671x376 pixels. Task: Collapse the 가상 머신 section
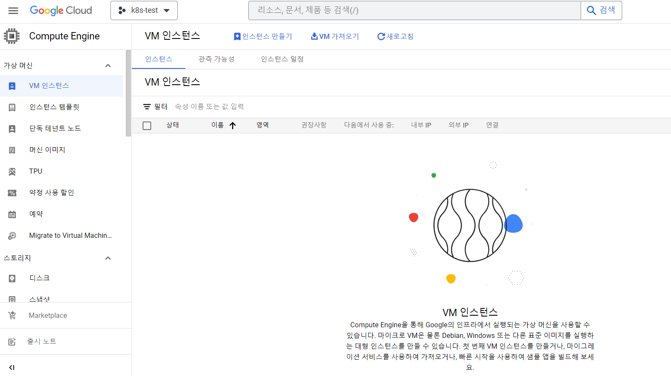click(108, 65)
